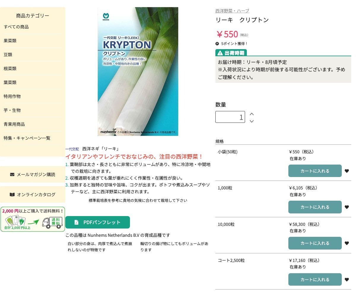Select the 果菜類 category in the sidebar
This screenshot has height=296, width=356.
click(x=10, y=41)
